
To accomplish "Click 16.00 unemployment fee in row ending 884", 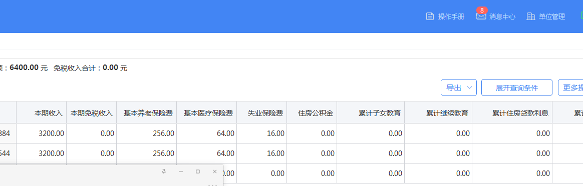I will [275, 133].
